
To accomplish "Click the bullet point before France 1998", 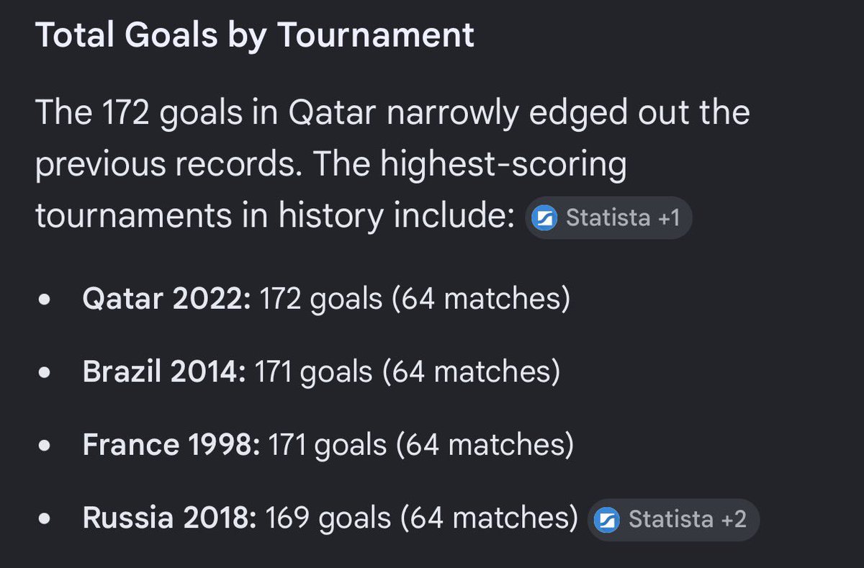I will point(45,446).
